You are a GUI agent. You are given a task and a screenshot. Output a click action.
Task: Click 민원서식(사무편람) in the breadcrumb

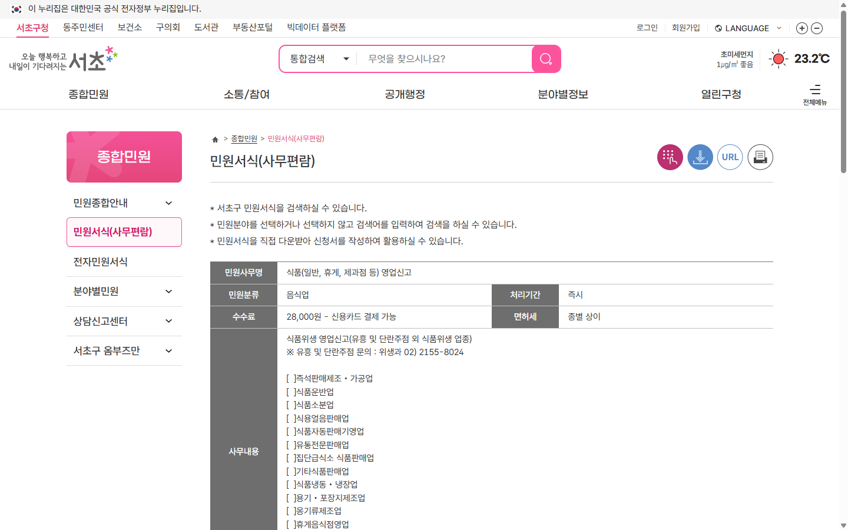[x=296, y=139]
